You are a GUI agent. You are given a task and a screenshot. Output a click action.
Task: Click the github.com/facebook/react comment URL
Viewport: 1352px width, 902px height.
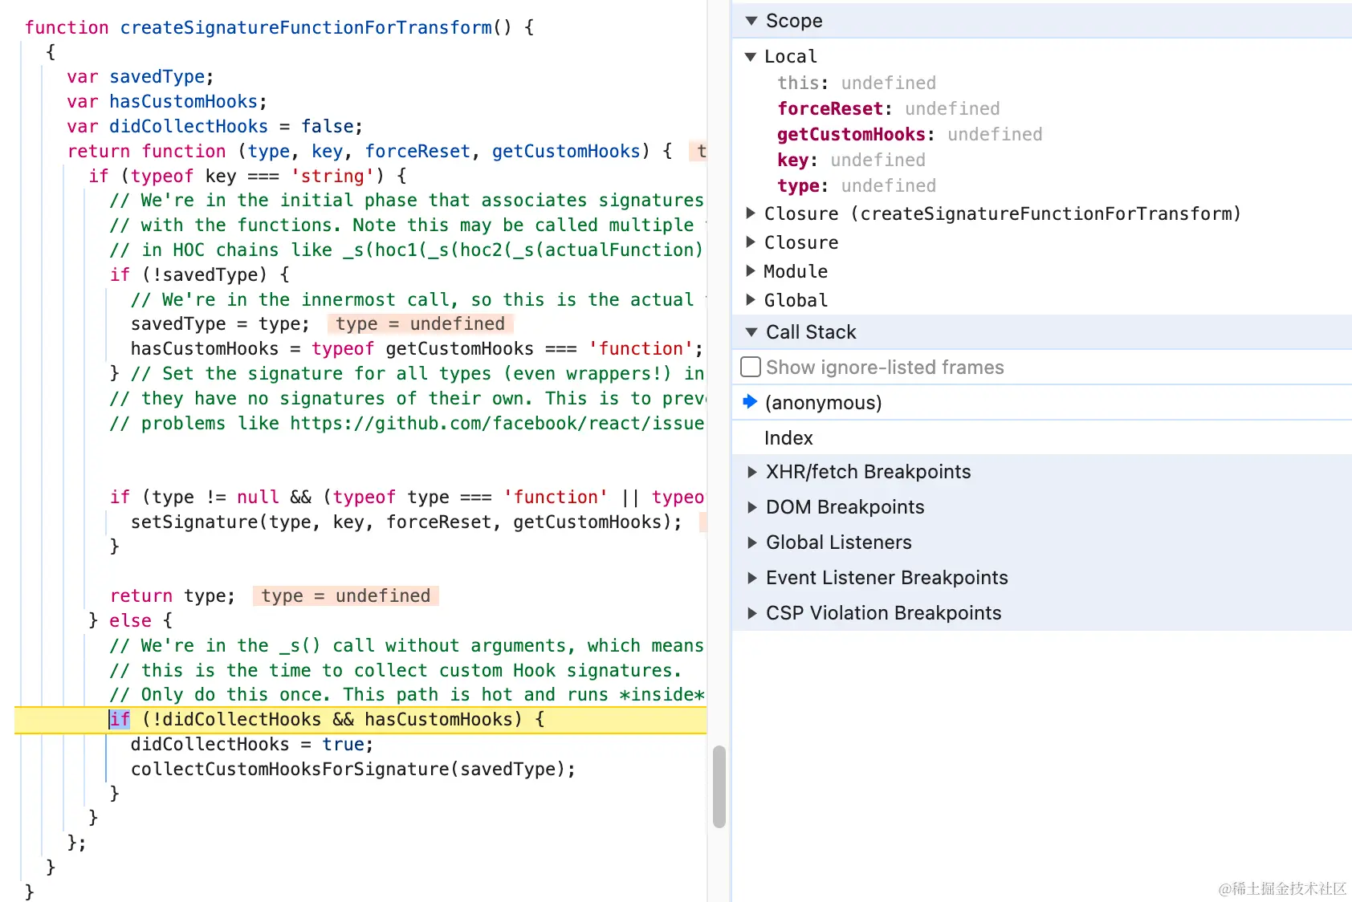(497, 424)
